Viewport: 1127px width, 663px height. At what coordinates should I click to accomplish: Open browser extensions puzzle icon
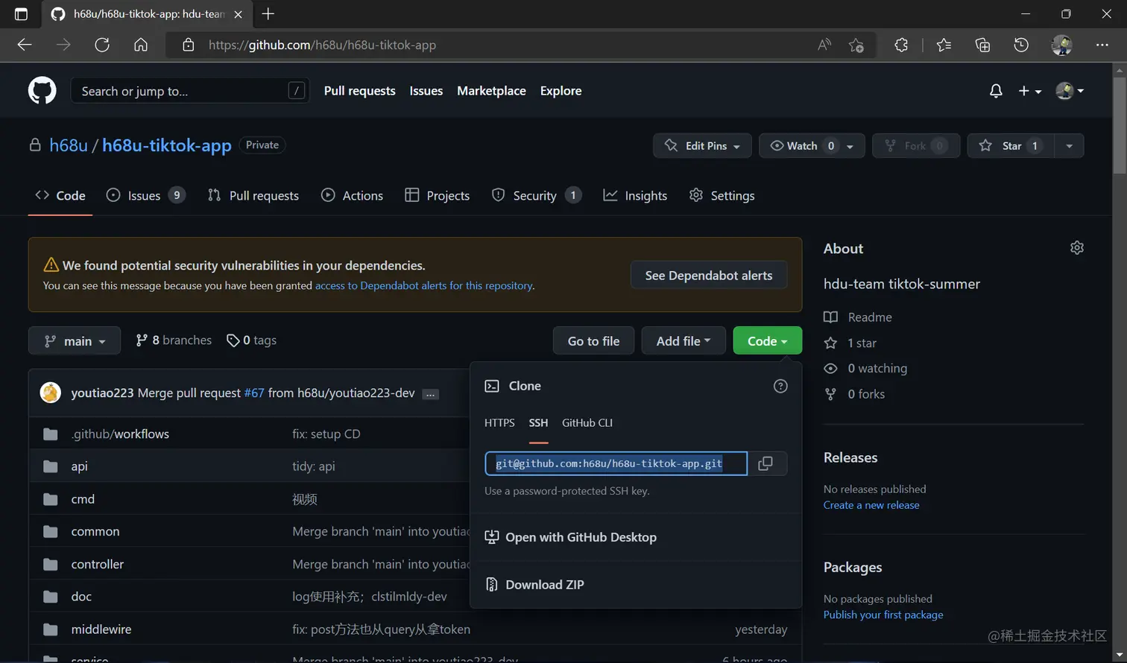tap(901, 45)
